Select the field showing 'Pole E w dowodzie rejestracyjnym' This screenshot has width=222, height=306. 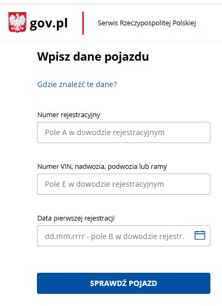click(x=123, y=184)
